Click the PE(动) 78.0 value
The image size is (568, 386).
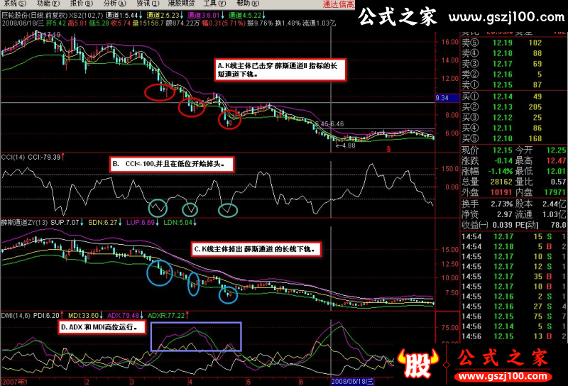(558, 225)
